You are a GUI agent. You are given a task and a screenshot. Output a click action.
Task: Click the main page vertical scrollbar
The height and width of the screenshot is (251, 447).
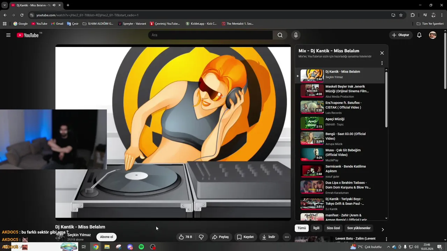coord(445,61)
